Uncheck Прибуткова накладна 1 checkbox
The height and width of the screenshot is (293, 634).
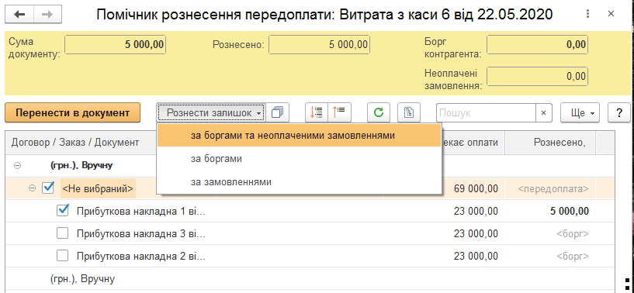[62, 211]
